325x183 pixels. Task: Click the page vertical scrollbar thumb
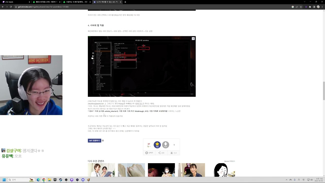click(x=324, y=91)
